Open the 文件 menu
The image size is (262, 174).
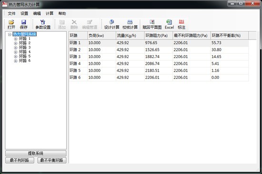tap(11, 13)
